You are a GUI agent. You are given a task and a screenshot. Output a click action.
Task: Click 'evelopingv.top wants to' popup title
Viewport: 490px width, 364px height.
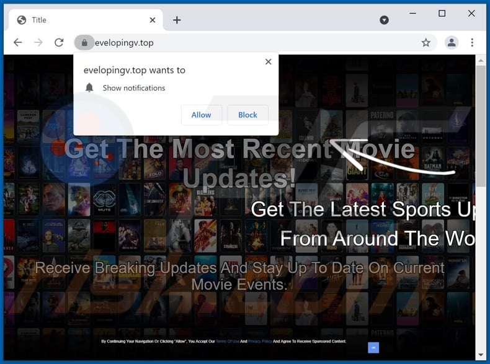point(135,70)
